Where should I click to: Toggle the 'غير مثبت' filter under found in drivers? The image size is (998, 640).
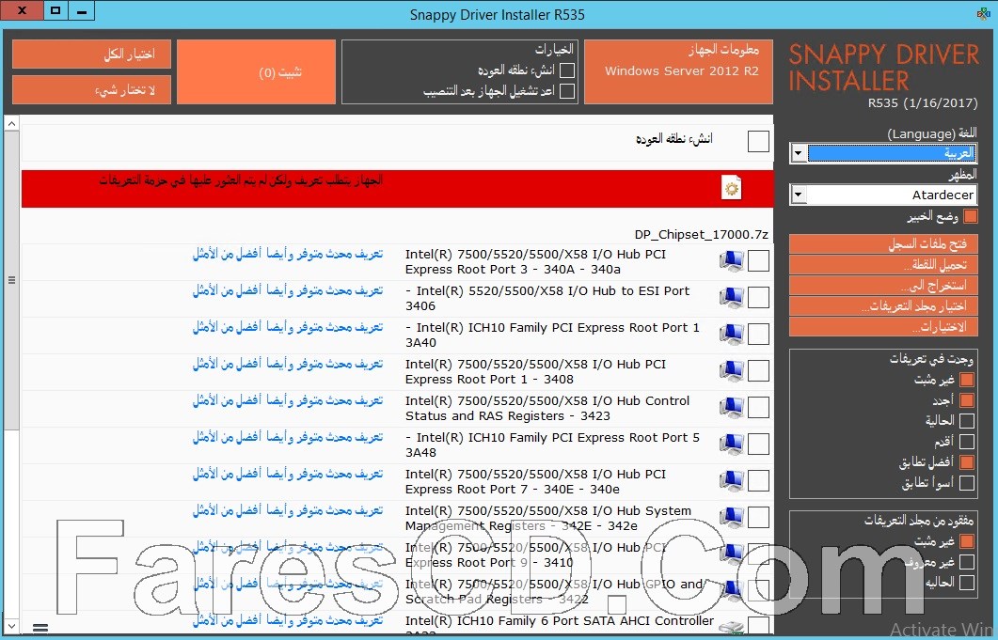pyautogui.click(x=967, y=380)
